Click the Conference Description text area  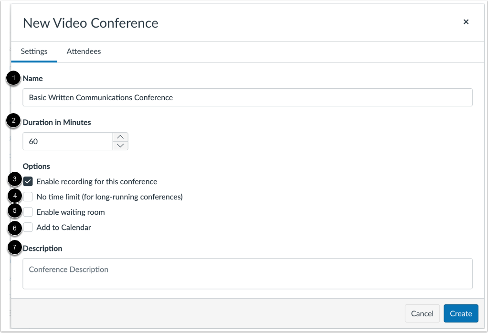(x=247, y=273)
